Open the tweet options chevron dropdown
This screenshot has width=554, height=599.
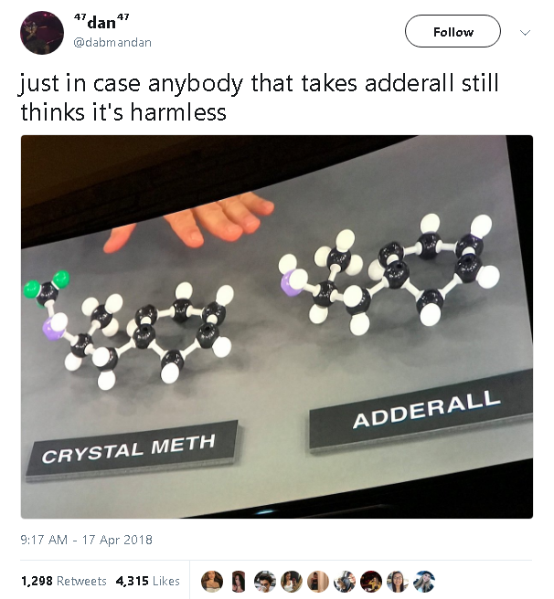(526, 33)
